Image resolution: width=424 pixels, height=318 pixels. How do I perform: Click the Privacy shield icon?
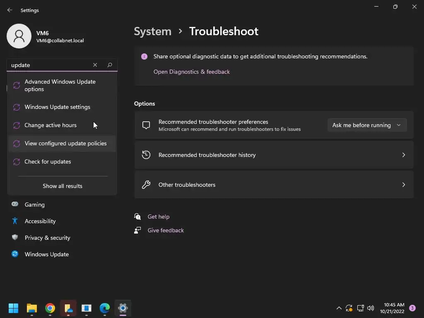click(x=15, y=237)
